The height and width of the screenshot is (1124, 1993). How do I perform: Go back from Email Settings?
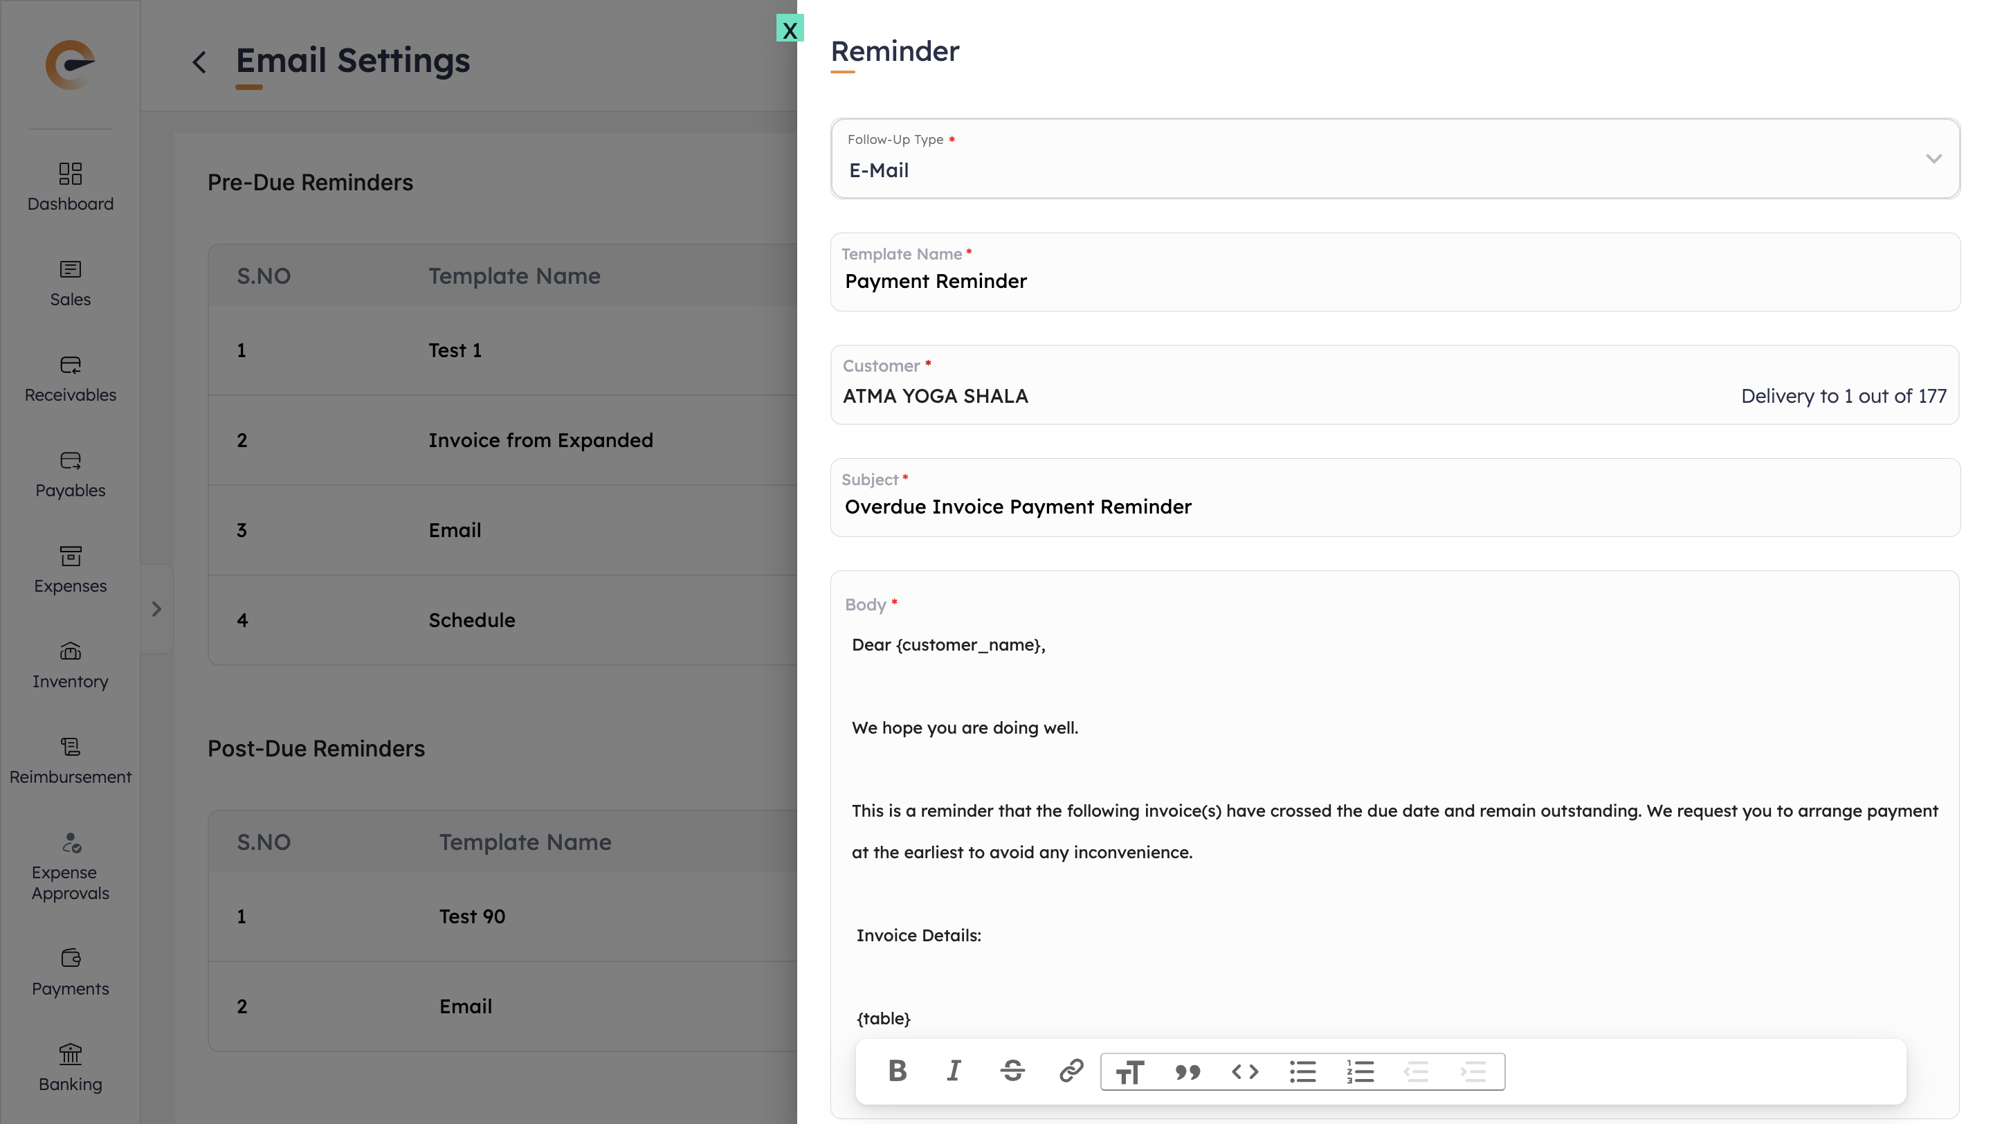click(x=199, y=62)
